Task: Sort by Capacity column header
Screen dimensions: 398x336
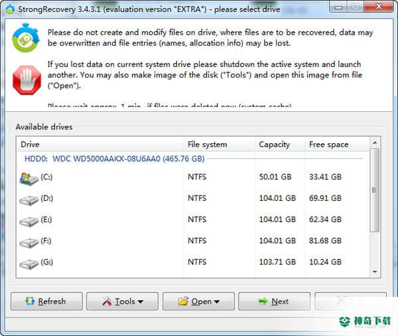Action: pyautogui.click(x=280, y=144)
